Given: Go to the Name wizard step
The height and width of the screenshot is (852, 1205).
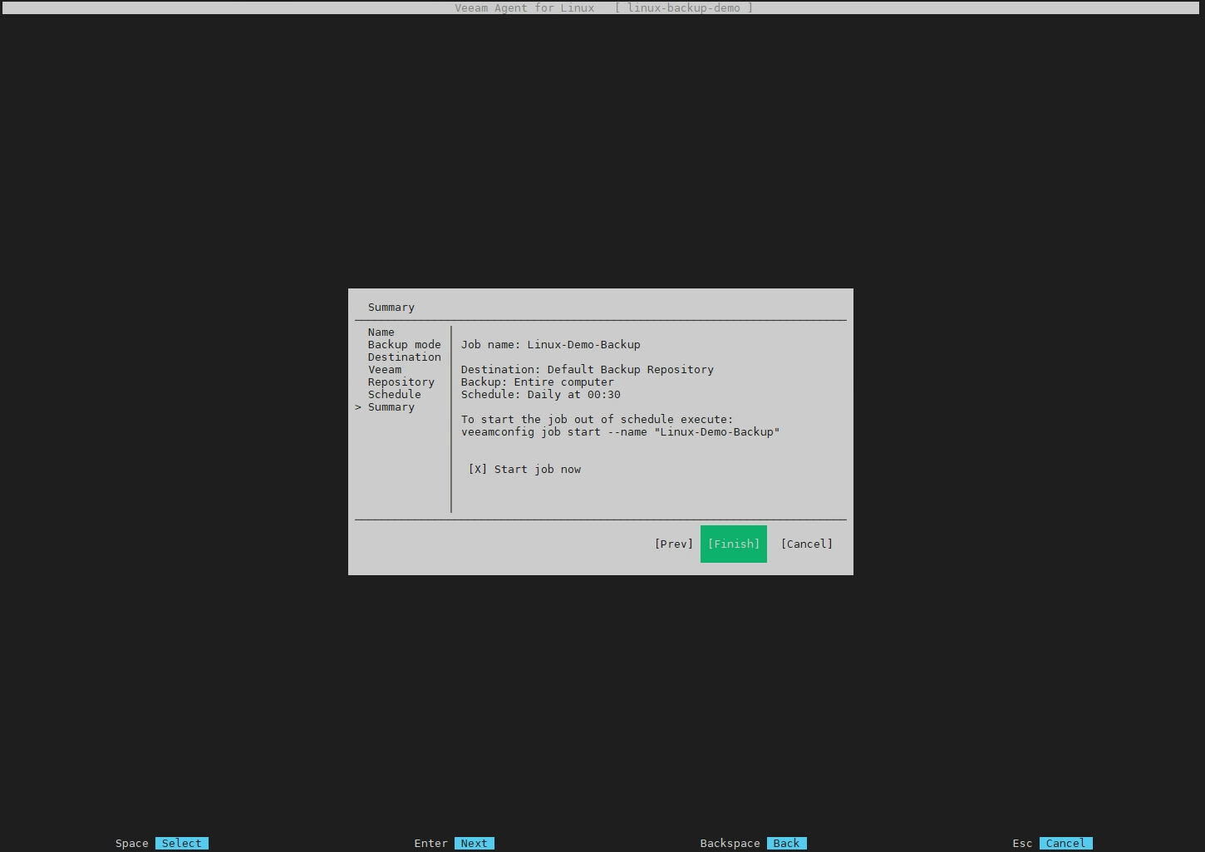Looking at the screenshot, I should [x=381, y=332].
